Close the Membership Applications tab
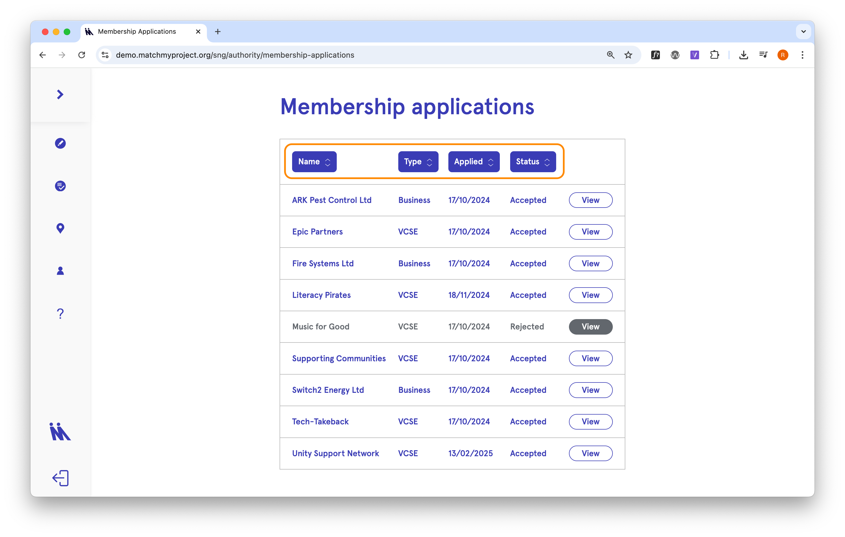 [x=198, y=32]
